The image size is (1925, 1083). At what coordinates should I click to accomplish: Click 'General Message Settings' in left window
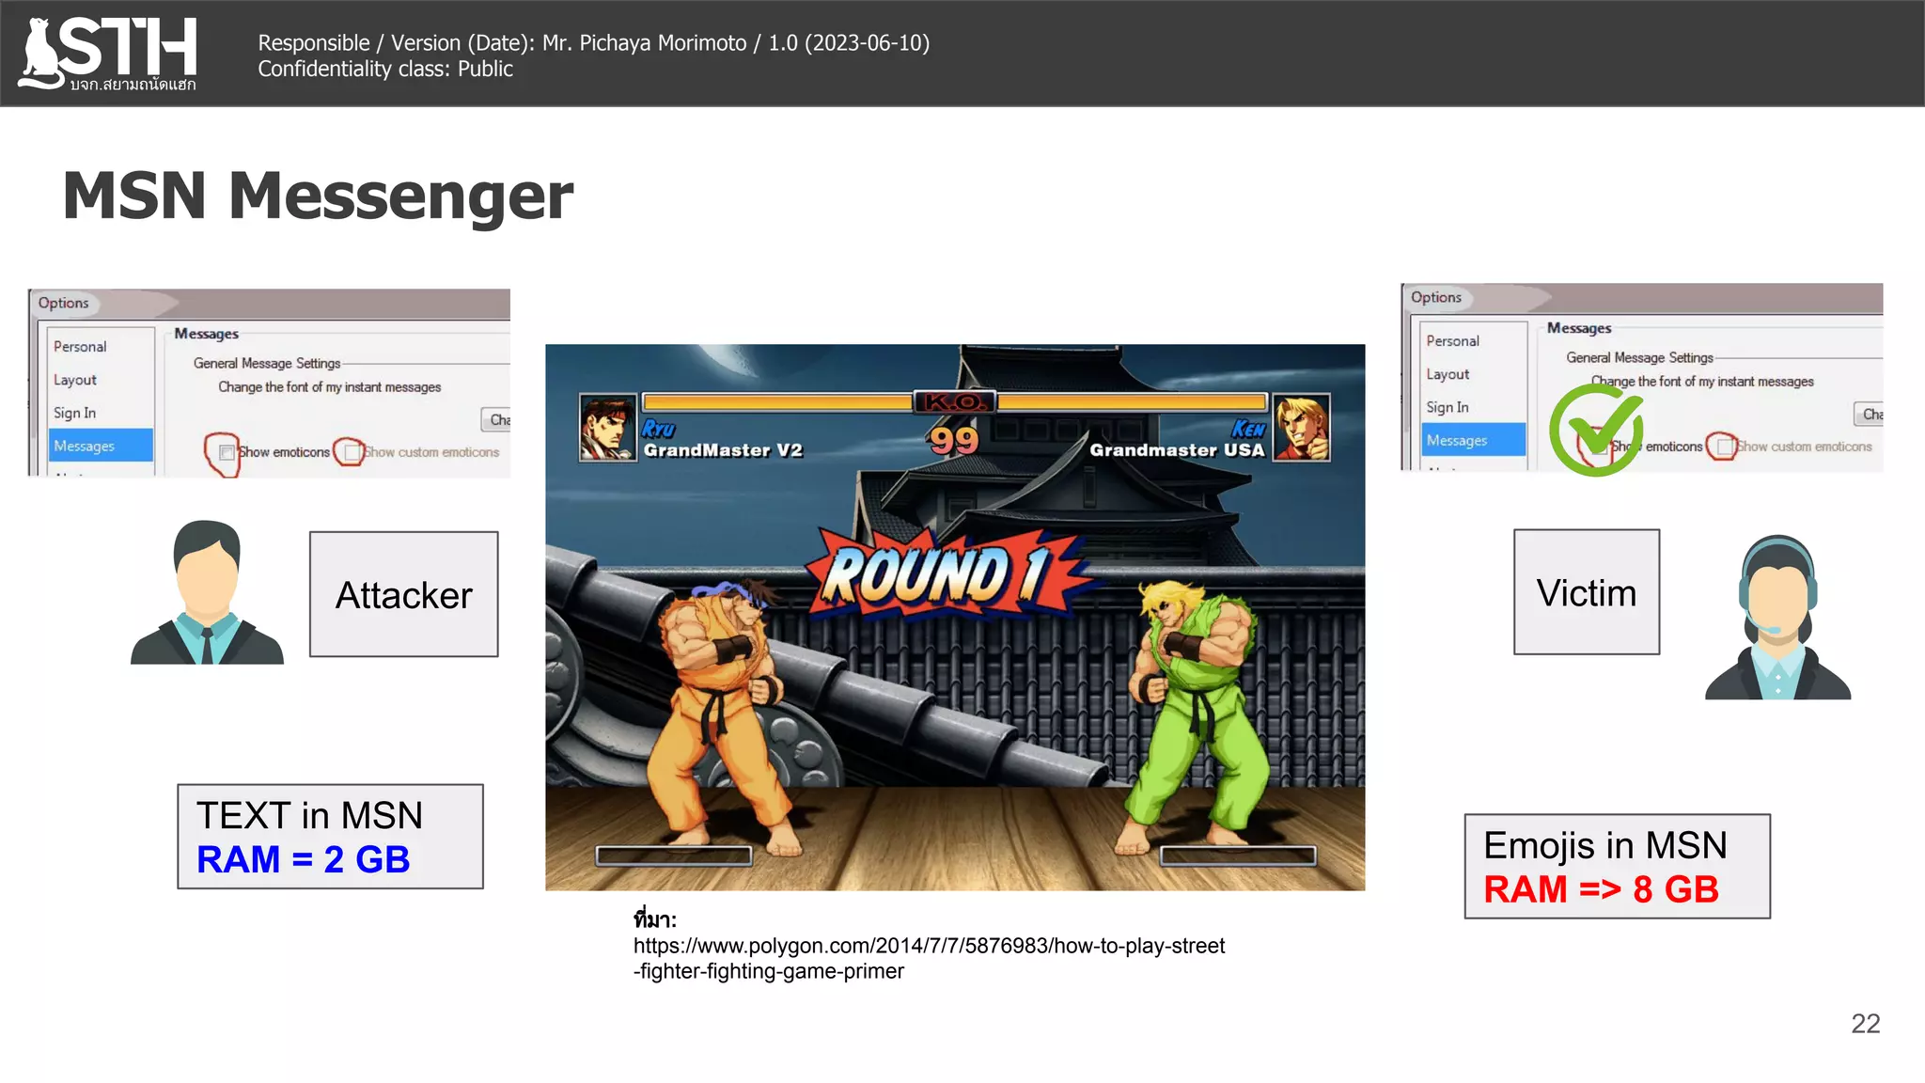267,363
